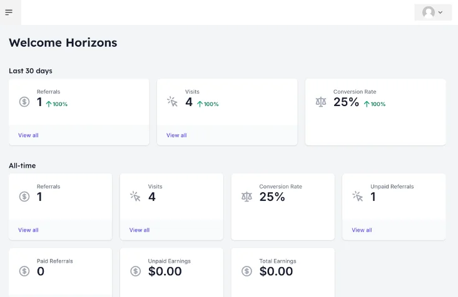The width and height of the screenshot is (458, 297).
Task: View all all-time referrals
Action: [x=28, y=230]
